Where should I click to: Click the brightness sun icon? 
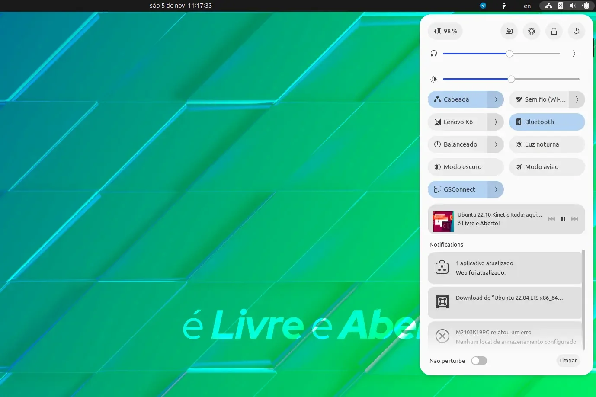434,79
